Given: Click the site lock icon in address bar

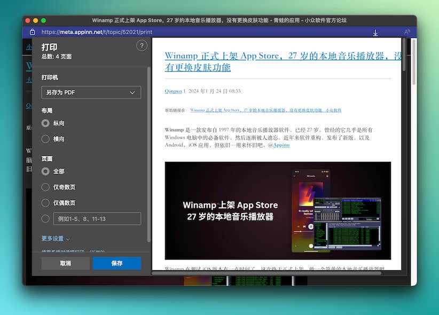Looking at the screenshot, I should (32, 32).
